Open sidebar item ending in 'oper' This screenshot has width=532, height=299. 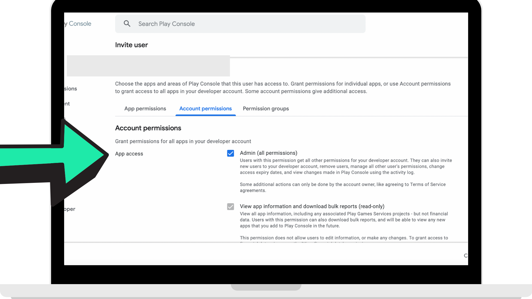tap(70, 209)
